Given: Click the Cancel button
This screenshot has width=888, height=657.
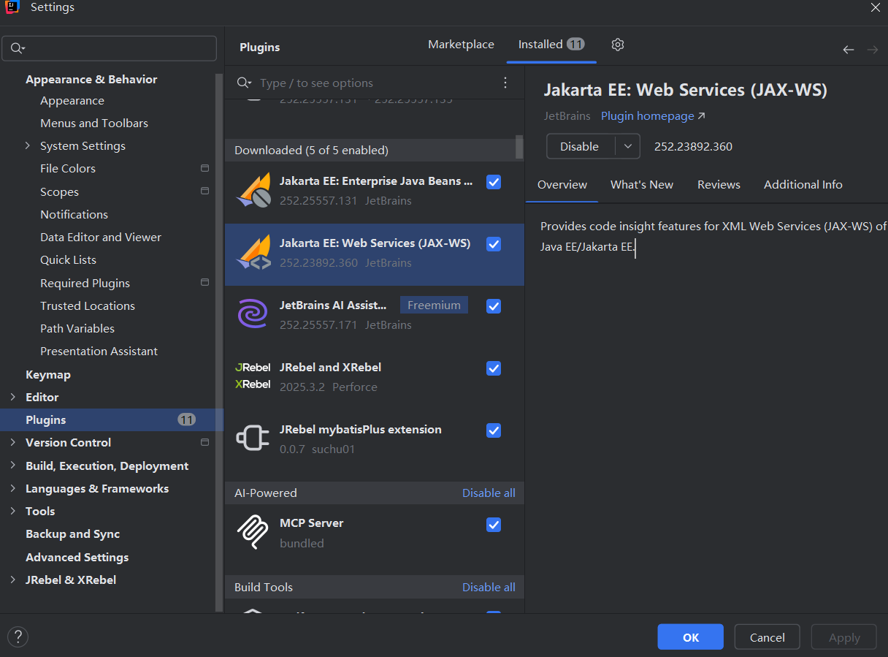Looking at the screenshot, I should pyautogui.click(x=768, y=637).
